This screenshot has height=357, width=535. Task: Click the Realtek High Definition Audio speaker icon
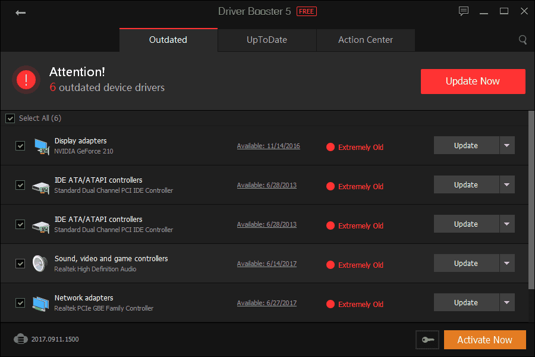tap(39, 262)
